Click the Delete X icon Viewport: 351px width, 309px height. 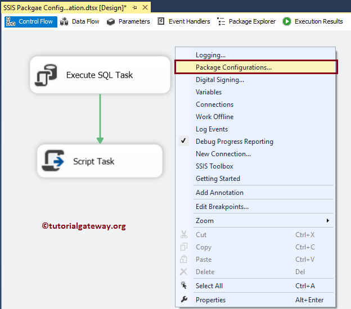coord(183,272)
